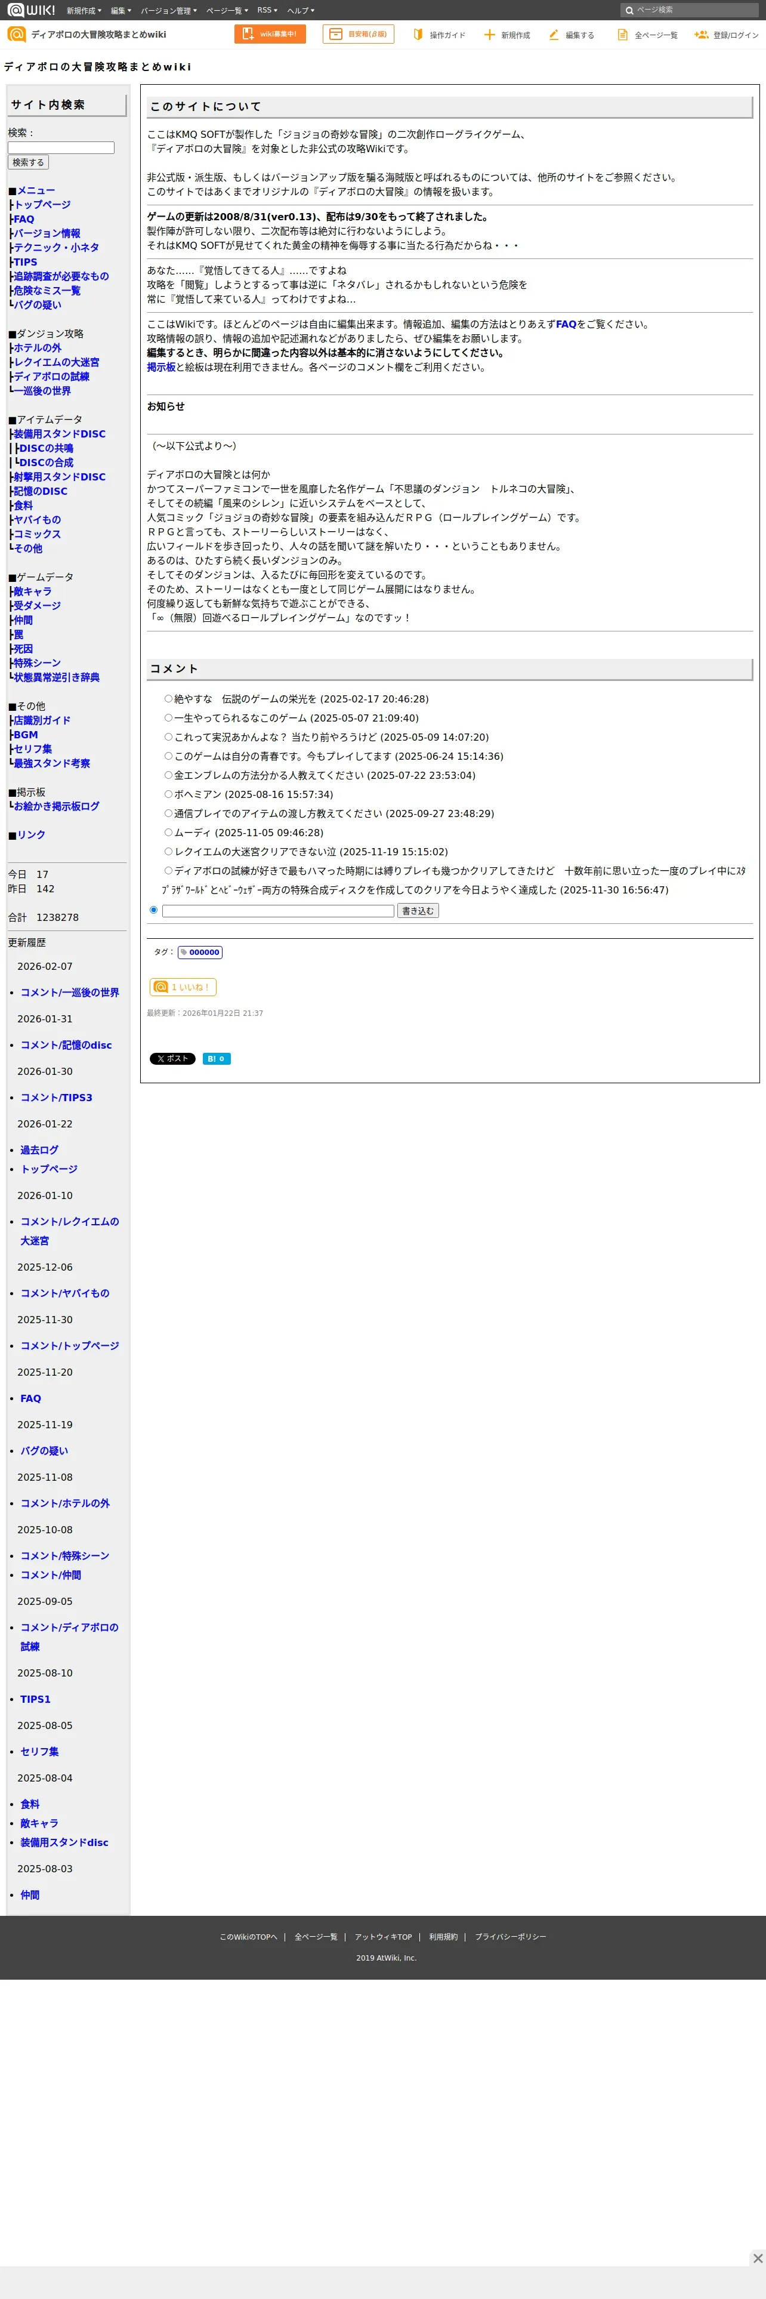Click the wiki募集中! orange button
766x2299 pixels.
click(x=270, y=34)
